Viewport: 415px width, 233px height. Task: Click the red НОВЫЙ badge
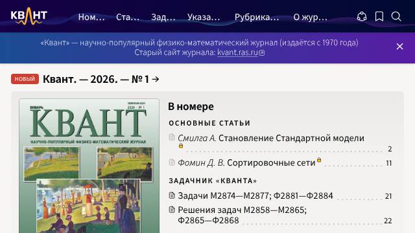[25, 79]
